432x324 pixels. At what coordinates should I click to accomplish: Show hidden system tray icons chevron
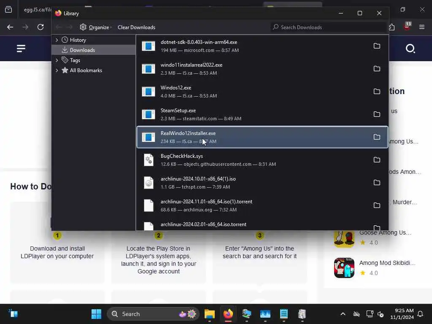coord(343,314)
